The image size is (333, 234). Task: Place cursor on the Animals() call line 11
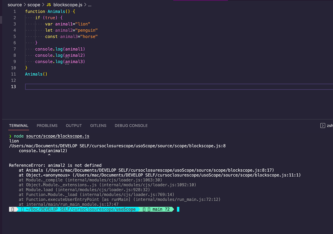pos(36,74)
